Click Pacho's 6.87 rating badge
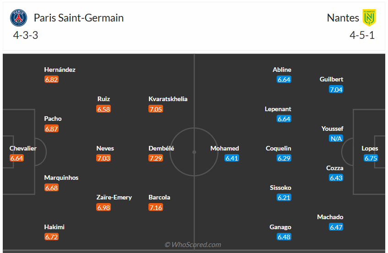 pos(52,129)
